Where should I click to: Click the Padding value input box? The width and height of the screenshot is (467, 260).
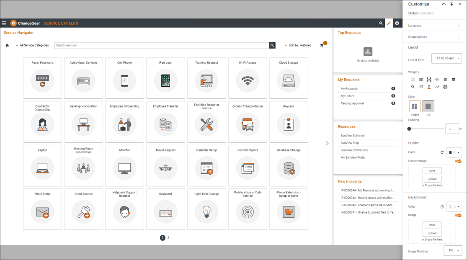[x=452, y=129]
